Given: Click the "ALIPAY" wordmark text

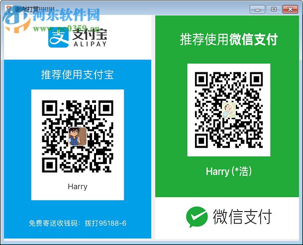Looking at the screenshot, I should click(90, 44).
